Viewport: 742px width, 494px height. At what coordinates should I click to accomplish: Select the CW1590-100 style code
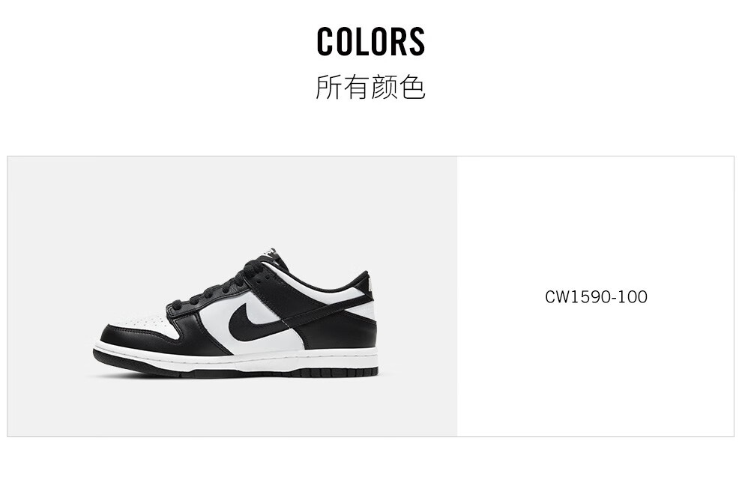pos(596,297)
